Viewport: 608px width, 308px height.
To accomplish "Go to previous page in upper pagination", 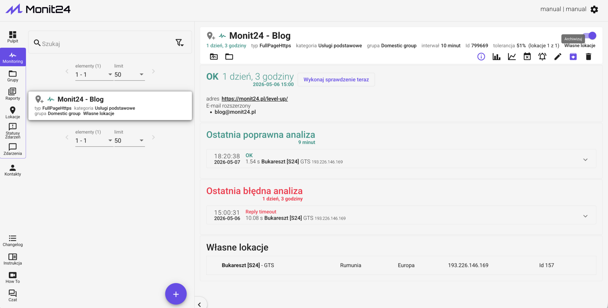I will pos(67,71).
